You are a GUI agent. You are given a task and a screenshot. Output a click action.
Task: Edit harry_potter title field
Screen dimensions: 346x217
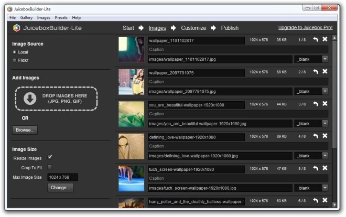(x=196, y=202)
